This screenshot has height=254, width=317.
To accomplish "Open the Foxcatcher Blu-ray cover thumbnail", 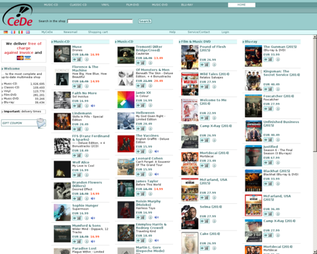I will pos(254,106).
